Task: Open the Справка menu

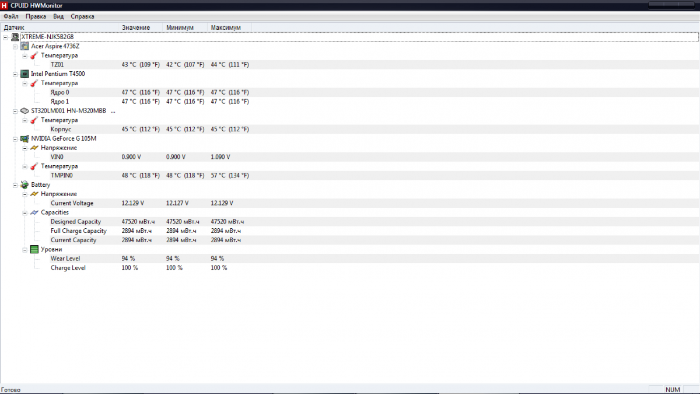Action: tap(82, 16)
